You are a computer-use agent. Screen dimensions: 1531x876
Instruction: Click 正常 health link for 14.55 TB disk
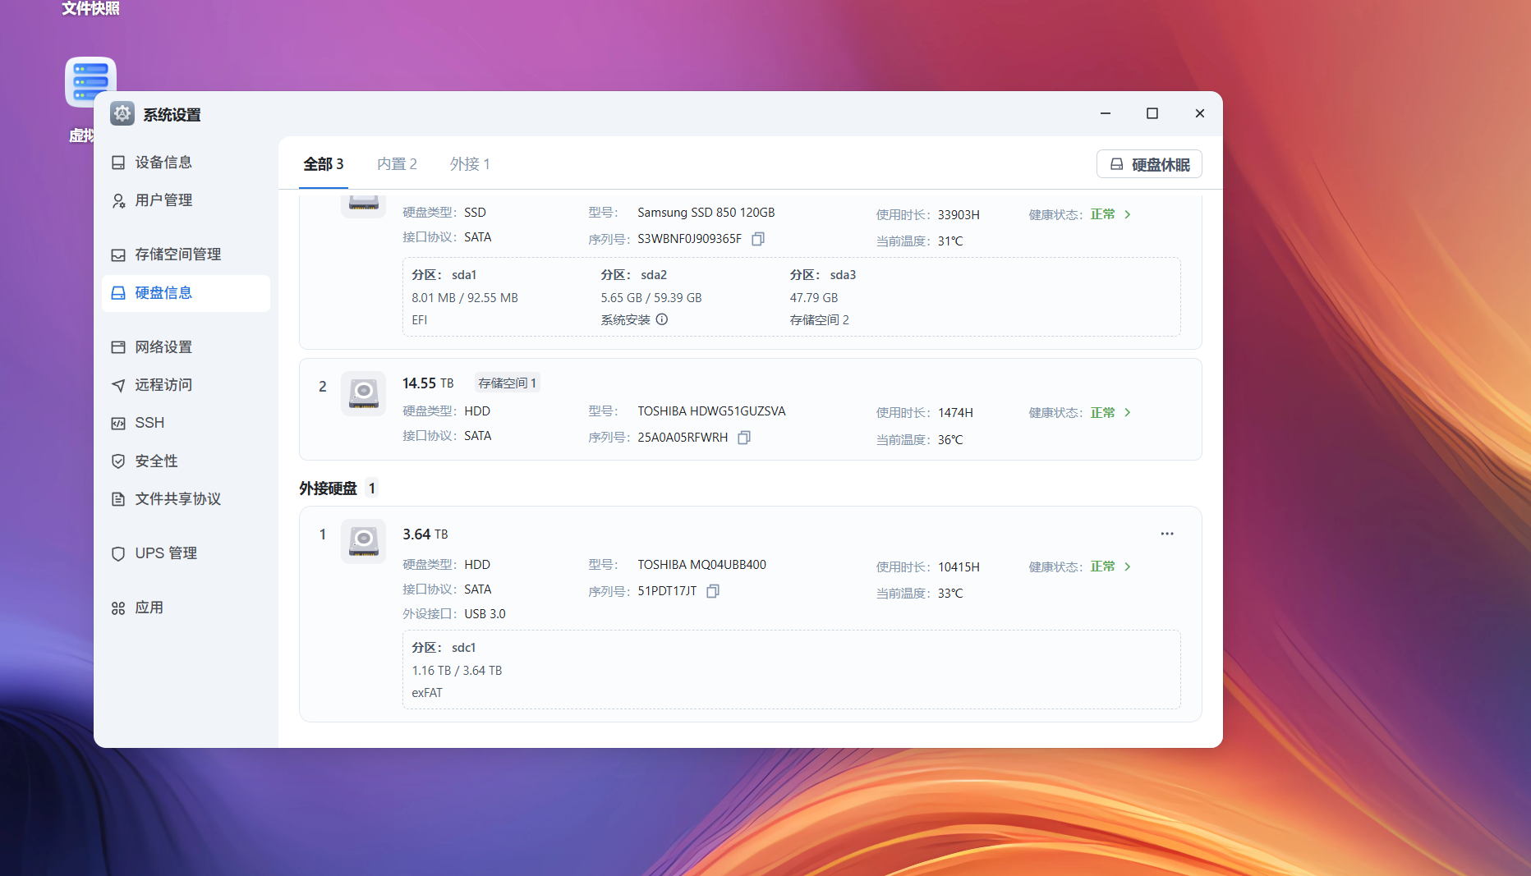tap(1102, 412)
